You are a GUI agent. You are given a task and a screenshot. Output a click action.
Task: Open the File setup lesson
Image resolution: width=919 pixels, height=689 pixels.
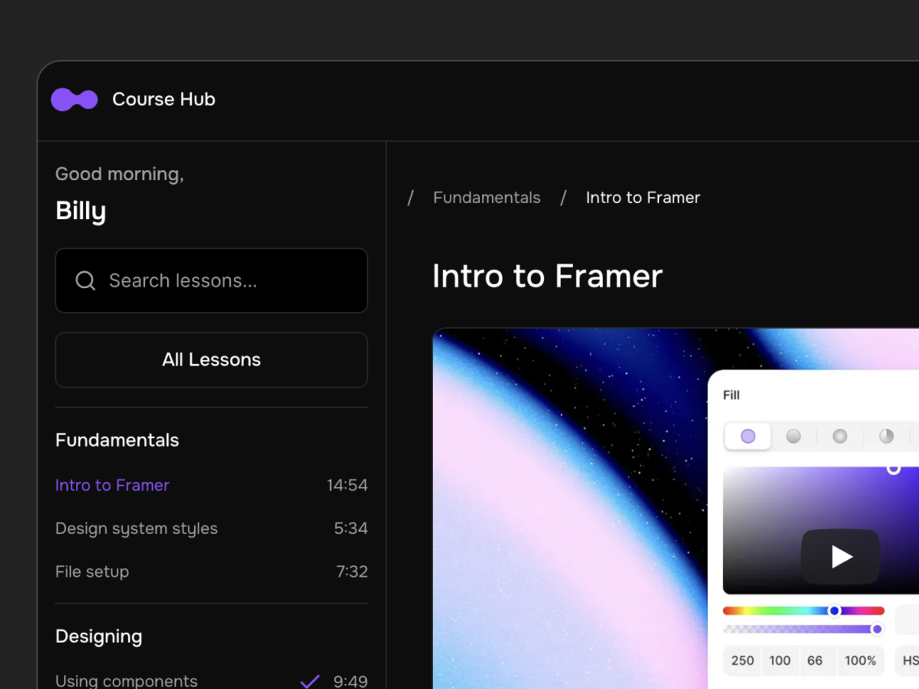(211, 571)
